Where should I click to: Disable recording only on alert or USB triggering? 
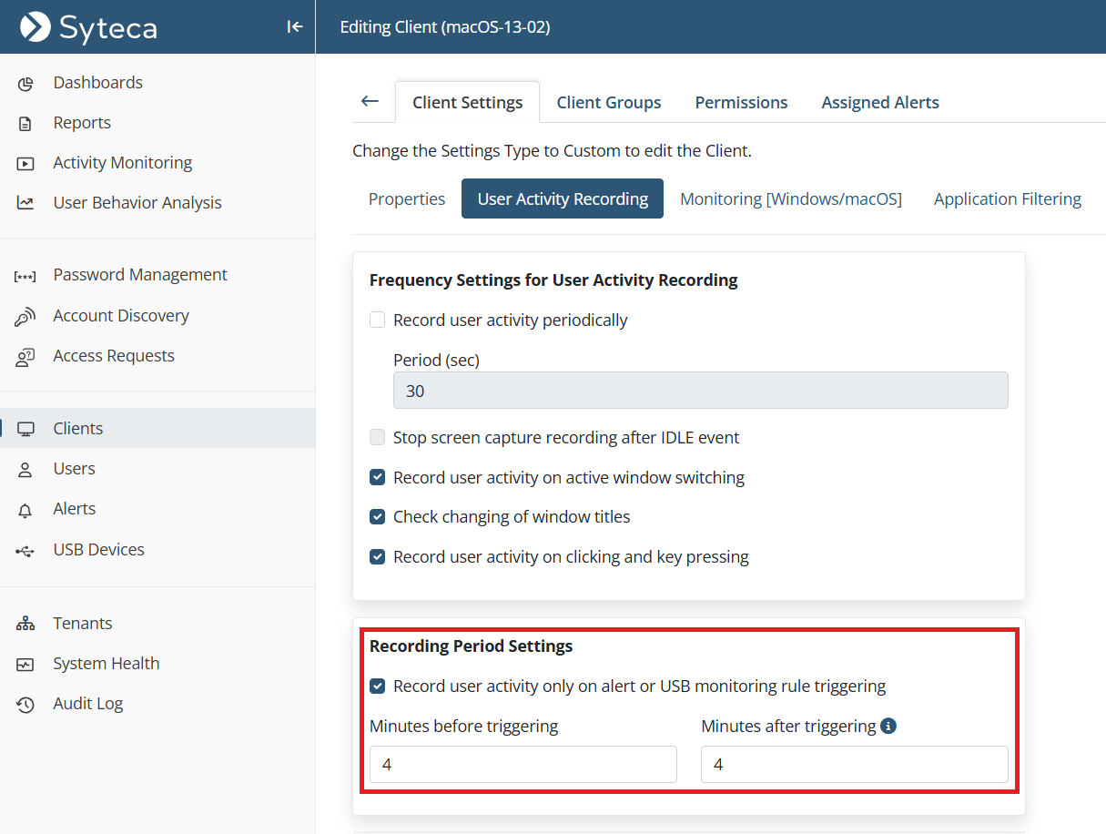pos(377,686)
